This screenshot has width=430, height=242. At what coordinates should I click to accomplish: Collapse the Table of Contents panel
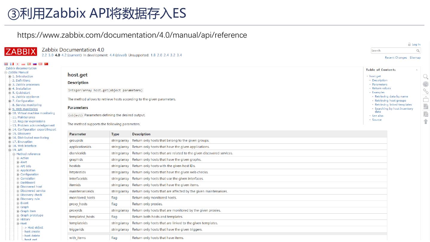tap(417, 70)
